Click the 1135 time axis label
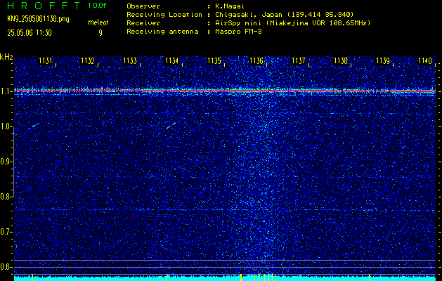 [x=214, y=60]
